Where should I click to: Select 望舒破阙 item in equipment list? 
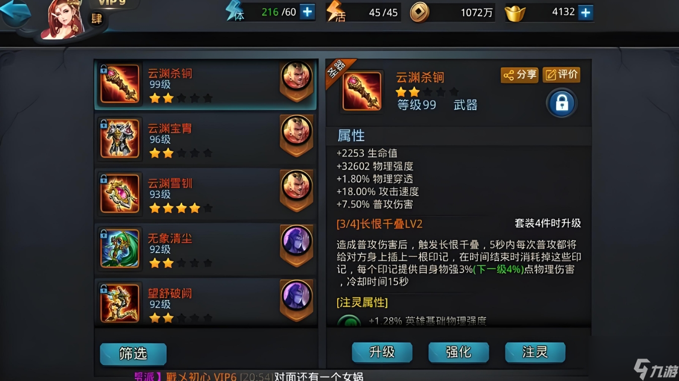(x=205, y=301)
